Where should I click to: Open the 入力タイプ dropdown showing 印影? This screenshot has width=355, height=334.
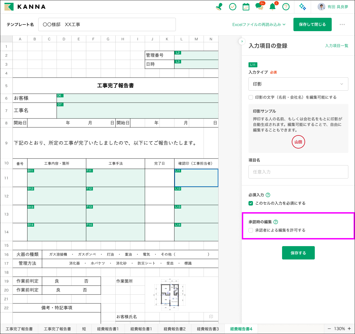click(298, 84)
